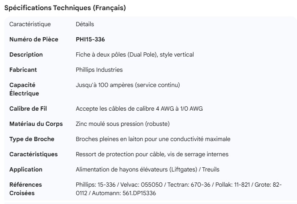
Task: Click the Jusqu'à 100 ampères value
Action: [x=128, y=85]
